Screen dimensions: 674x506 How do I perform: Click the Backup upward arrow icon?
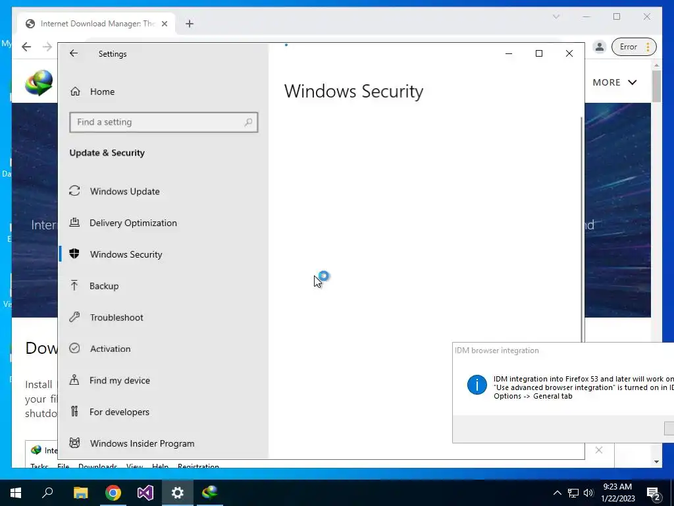point(74,285)
